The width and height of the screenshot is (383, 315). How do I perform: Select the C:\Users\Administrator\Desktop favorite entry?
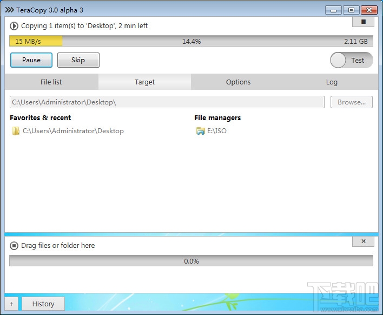coord(68,131)
